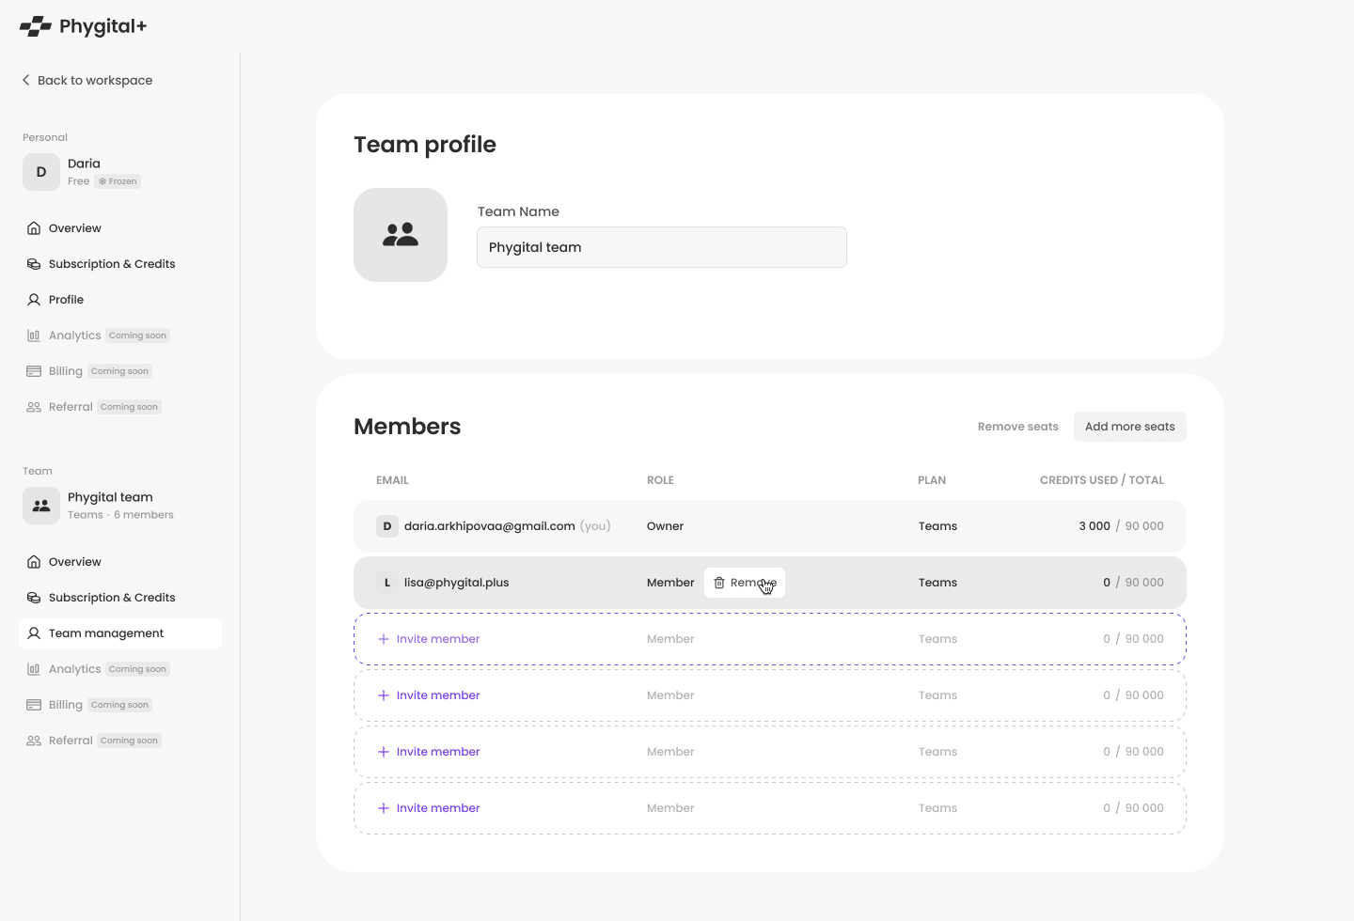Image resolution: width=1354 pixels, height=921 pixels.
Task: Click the Phygital+ logo icon
Action: click(x=36, y=26)
